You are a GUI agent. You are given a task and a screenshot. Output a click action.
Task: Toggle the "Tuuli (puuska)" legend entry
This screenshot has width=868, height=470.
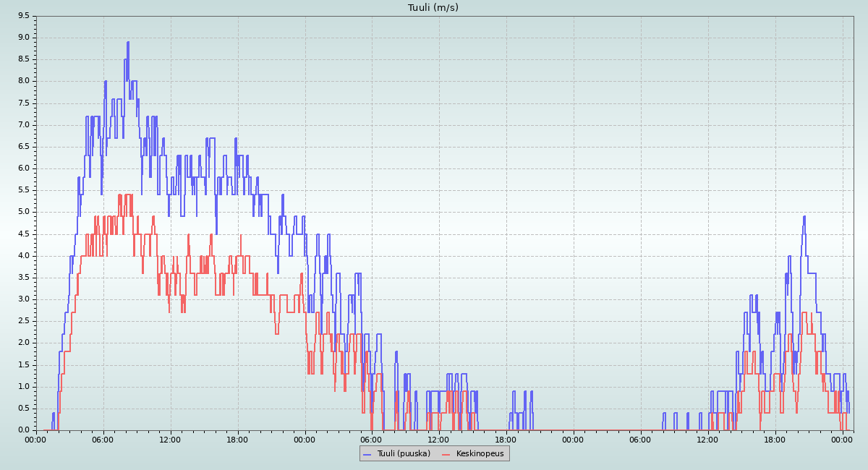403,454
